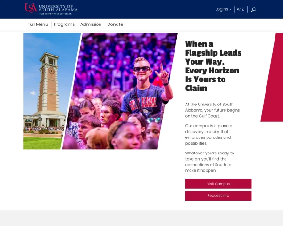Screen dimensions: 283x226
Task: Click the student crowd photo
Action: pos(120,91)
